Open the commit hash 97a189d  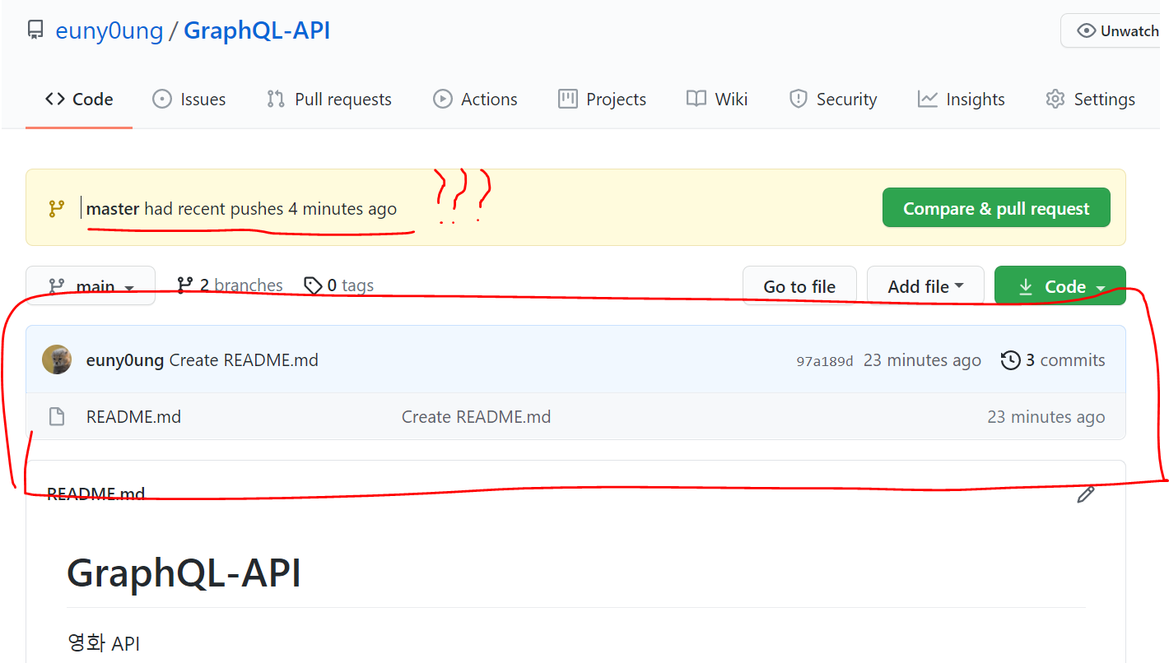click(x=825, y=361)
